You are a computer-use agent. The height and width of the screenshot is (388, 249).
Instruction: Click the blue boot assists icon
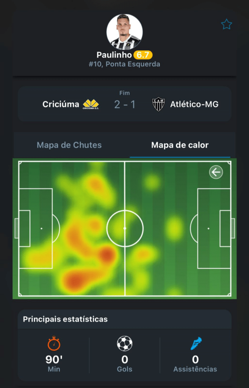(196, 343)
